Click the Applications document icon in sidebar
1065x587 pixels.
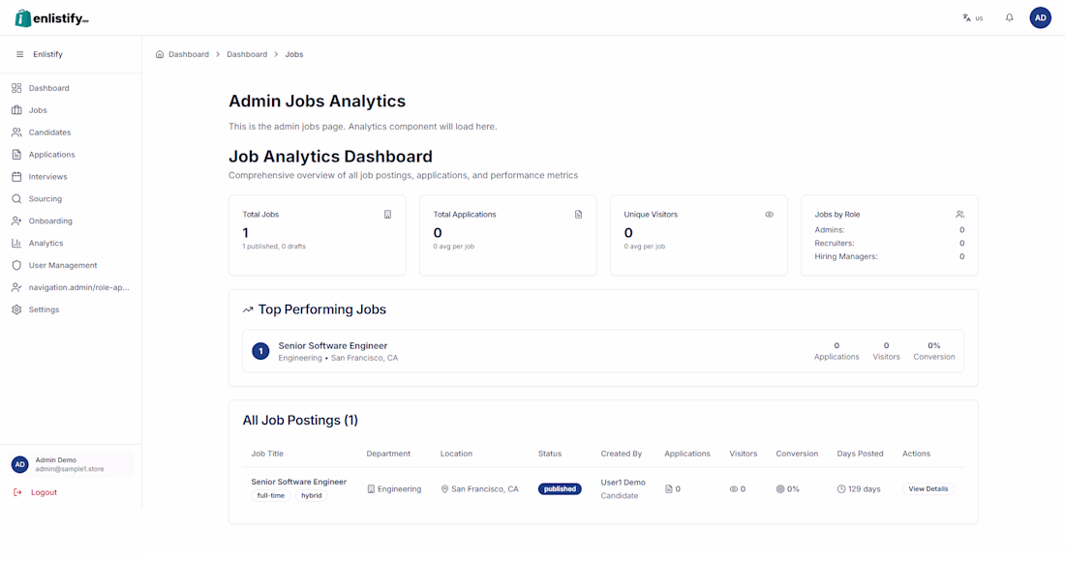click(16, 155)
